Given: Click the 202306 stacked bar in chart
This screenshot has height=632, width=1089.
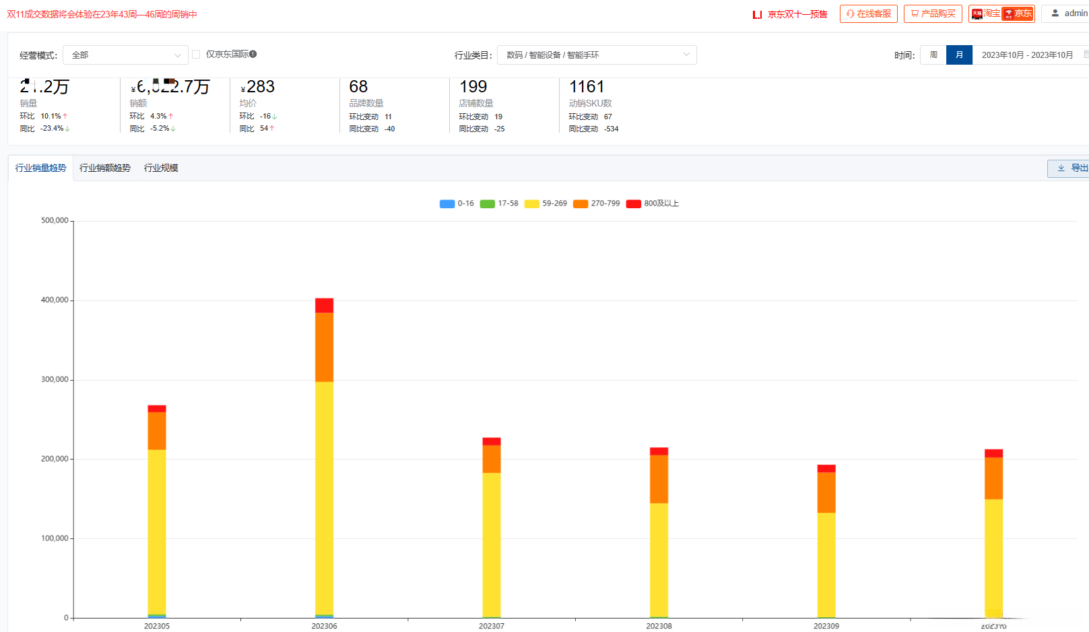Looking at the screenshot, I should (x=324, y=457).
